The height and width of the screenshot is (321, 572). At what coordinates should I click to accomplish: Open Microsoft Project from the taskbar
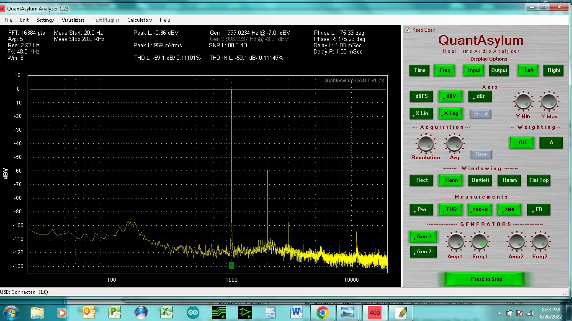point(115,312)
